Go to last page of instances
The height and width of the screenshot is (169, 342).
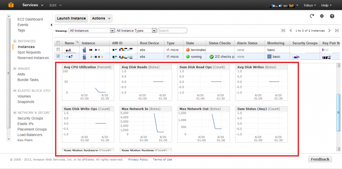[337, 30]
